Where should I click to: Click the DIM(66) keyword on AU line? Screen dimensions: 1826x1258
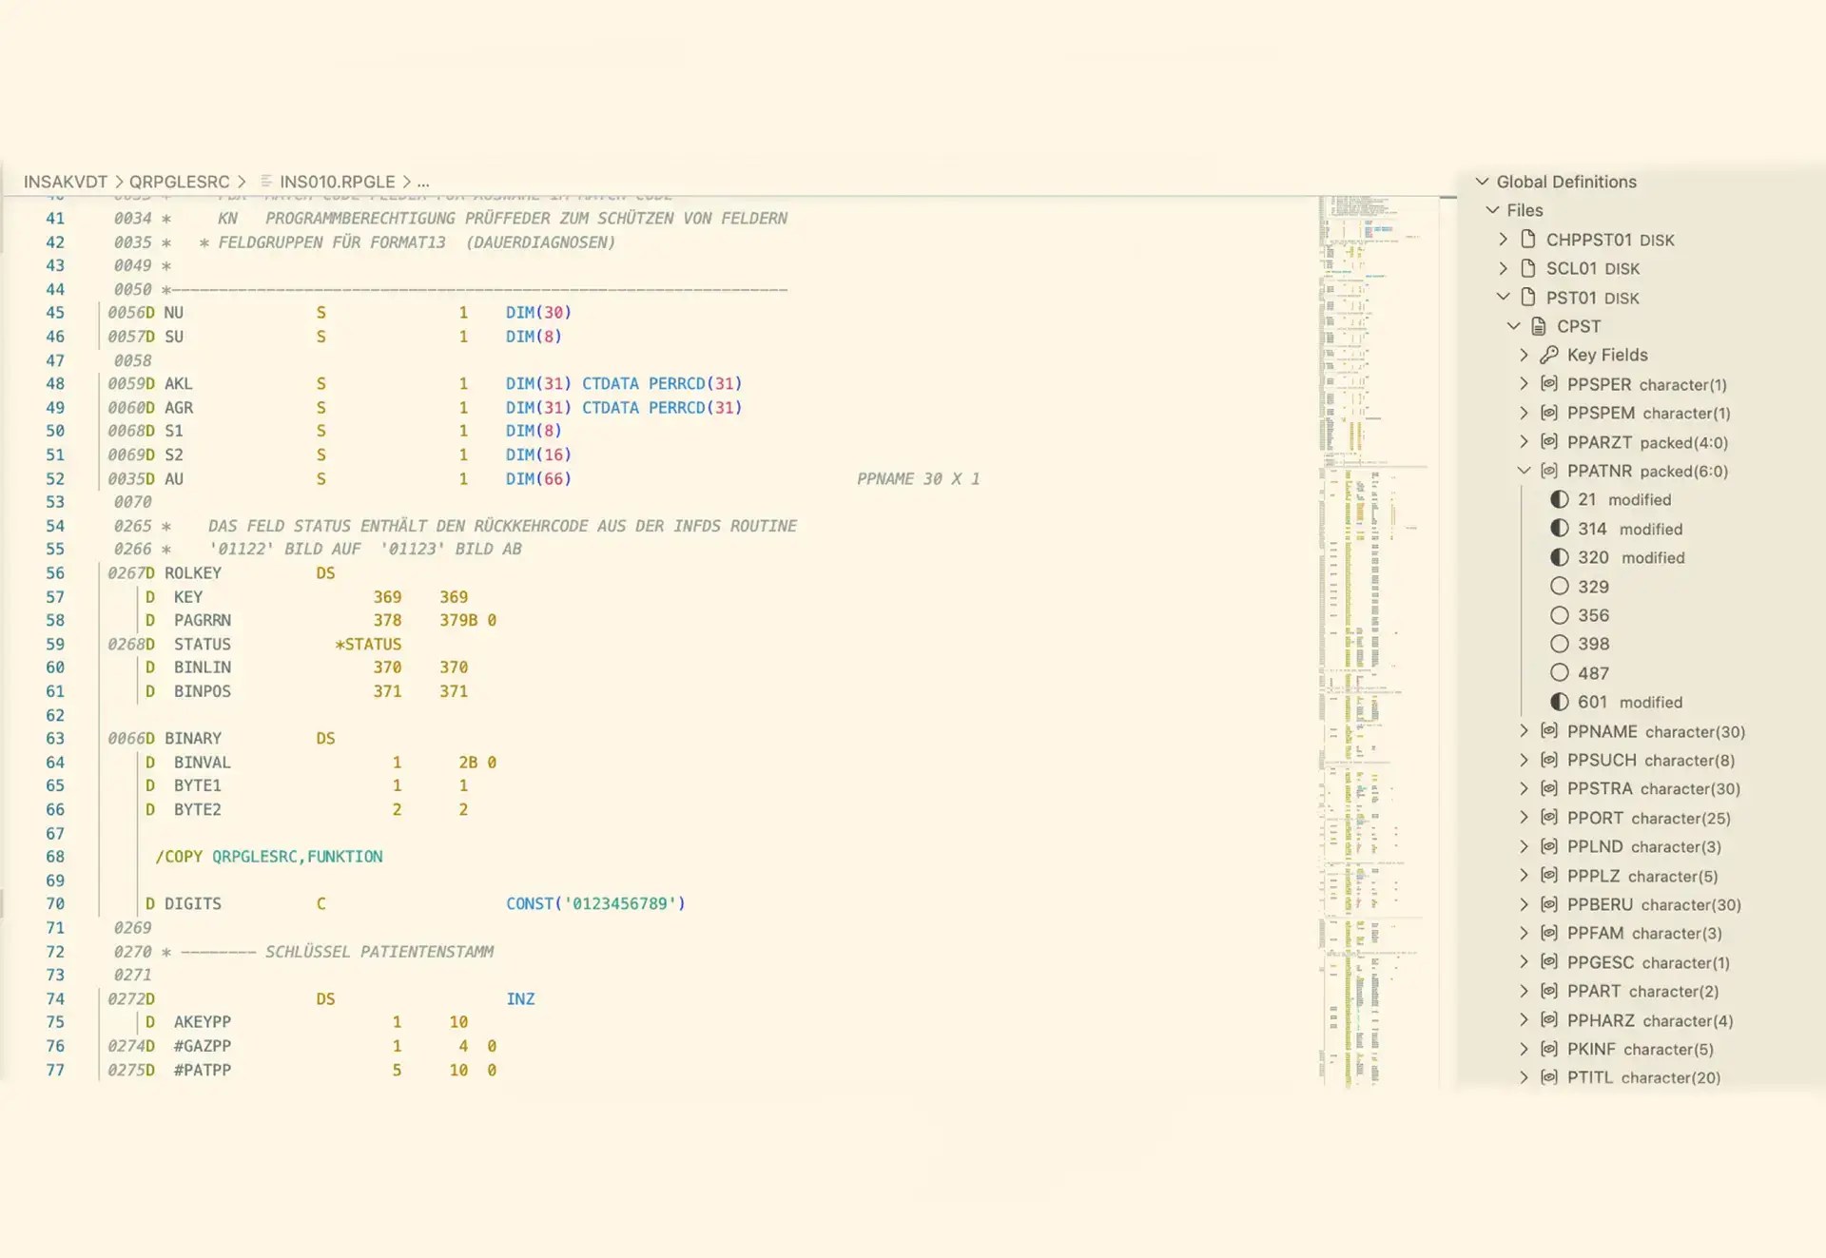tap(538, 479)
